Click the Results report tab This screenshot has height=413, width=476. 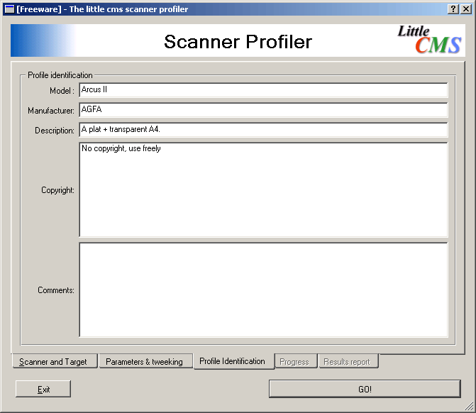[x=348, y=361]
